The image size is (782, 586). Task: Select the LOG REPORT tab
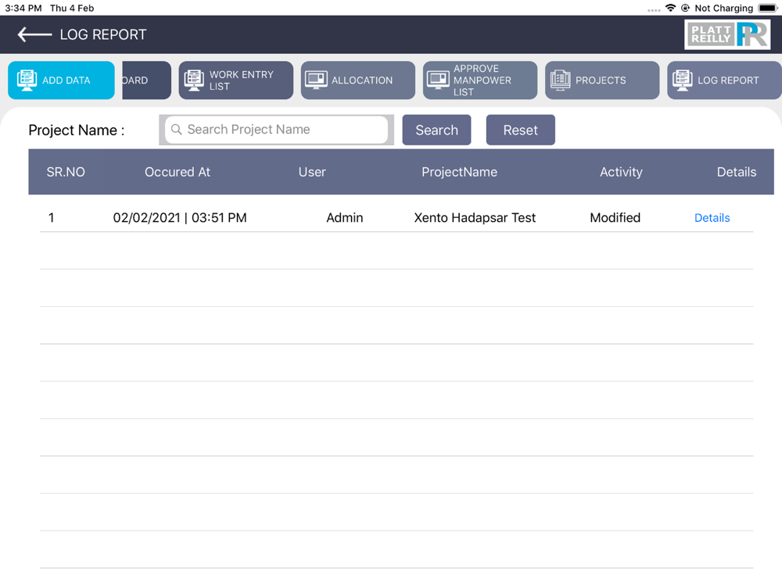(724, 80)
